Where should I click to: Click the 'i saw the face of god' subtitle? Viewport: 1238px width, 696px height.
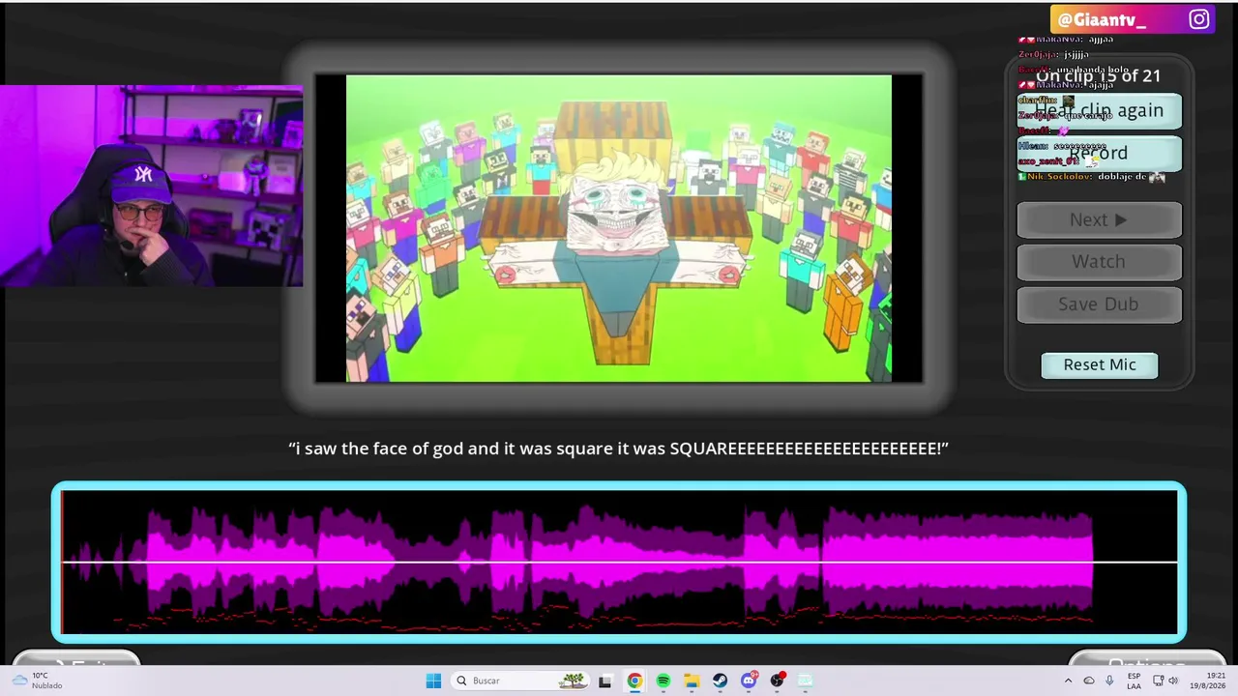tap(618, 449)
